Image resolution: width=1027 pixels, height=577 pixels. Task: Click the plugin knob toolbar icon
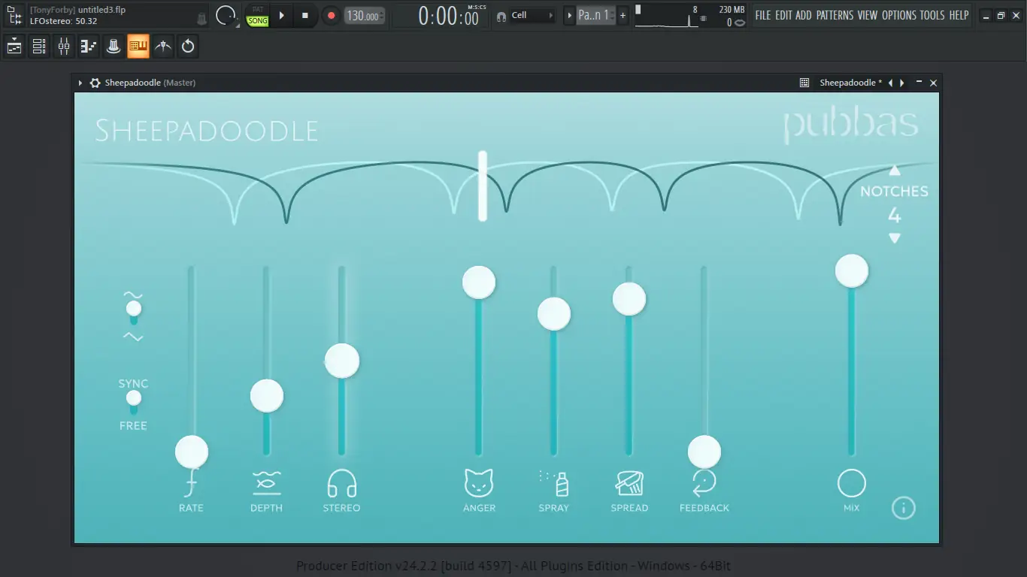[114, 47]
